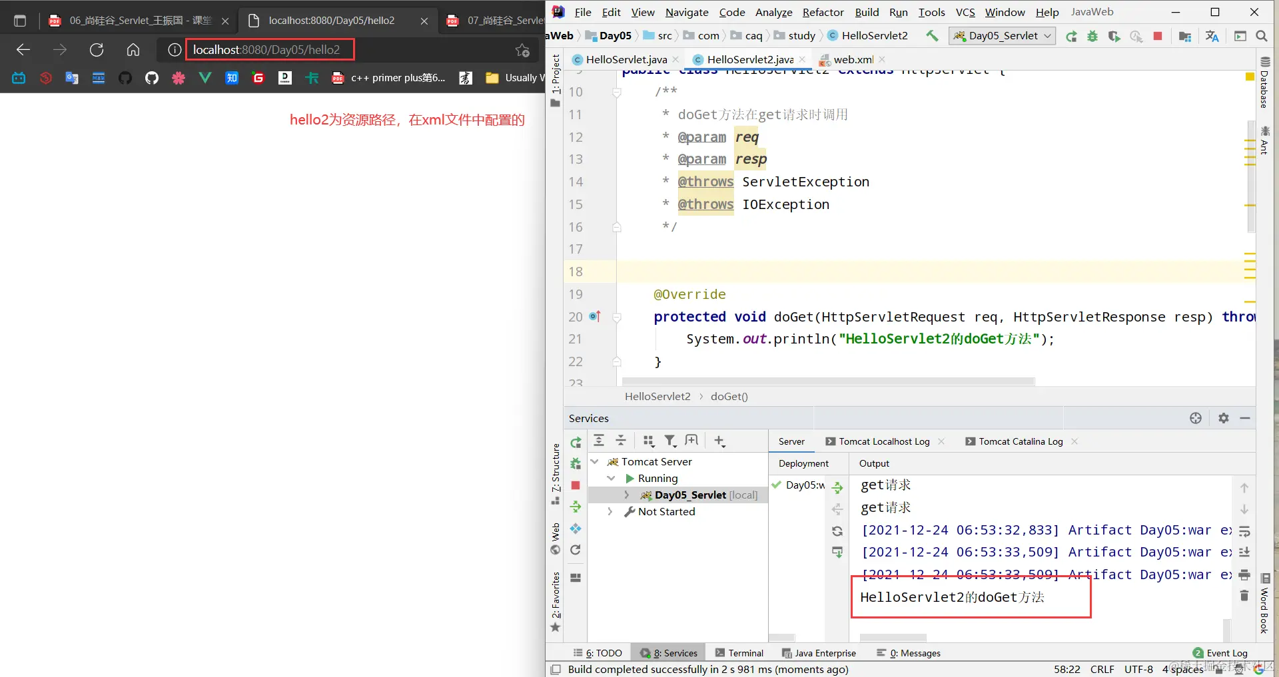Open the Services filter funnel icon
Viewport: 1279px width, 677px height.
670,440
